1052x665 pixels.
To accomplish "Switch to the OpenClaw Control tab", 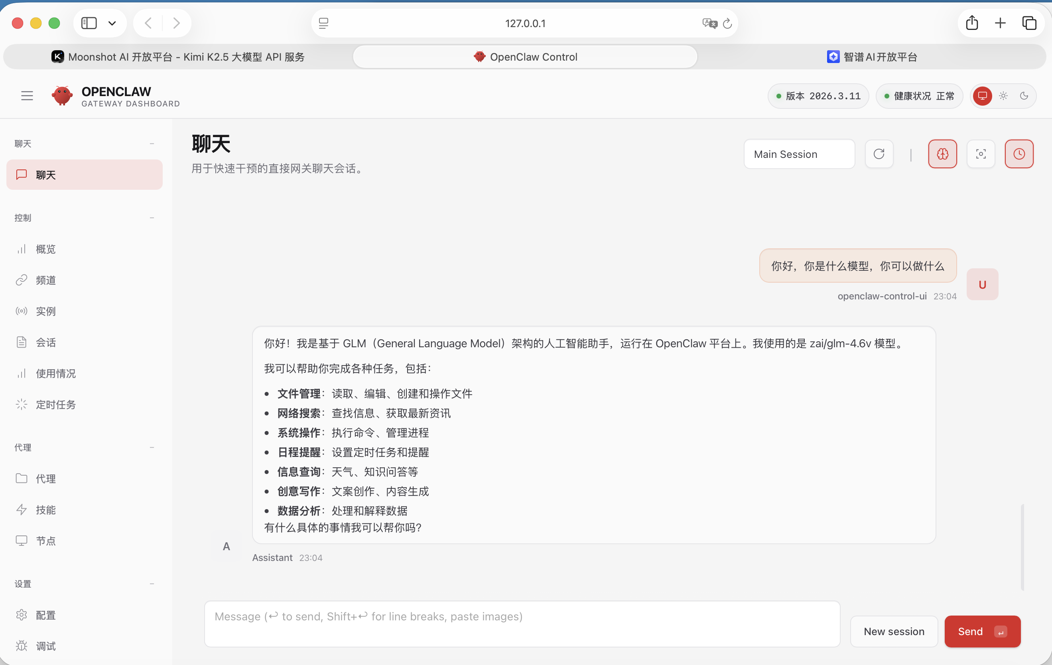I will [524, 56].
